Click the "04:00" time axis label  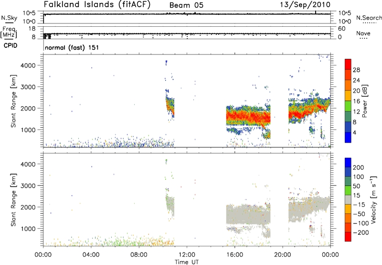pos(91,255)
